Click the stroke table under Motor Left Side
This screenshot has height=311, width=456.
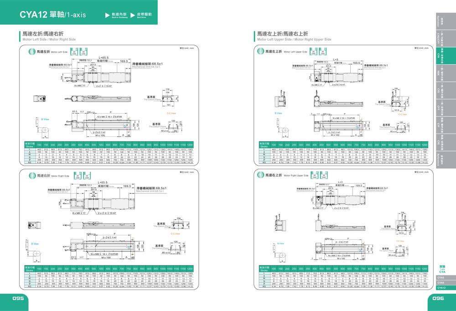pyautogui.click(x=109, y=153)
